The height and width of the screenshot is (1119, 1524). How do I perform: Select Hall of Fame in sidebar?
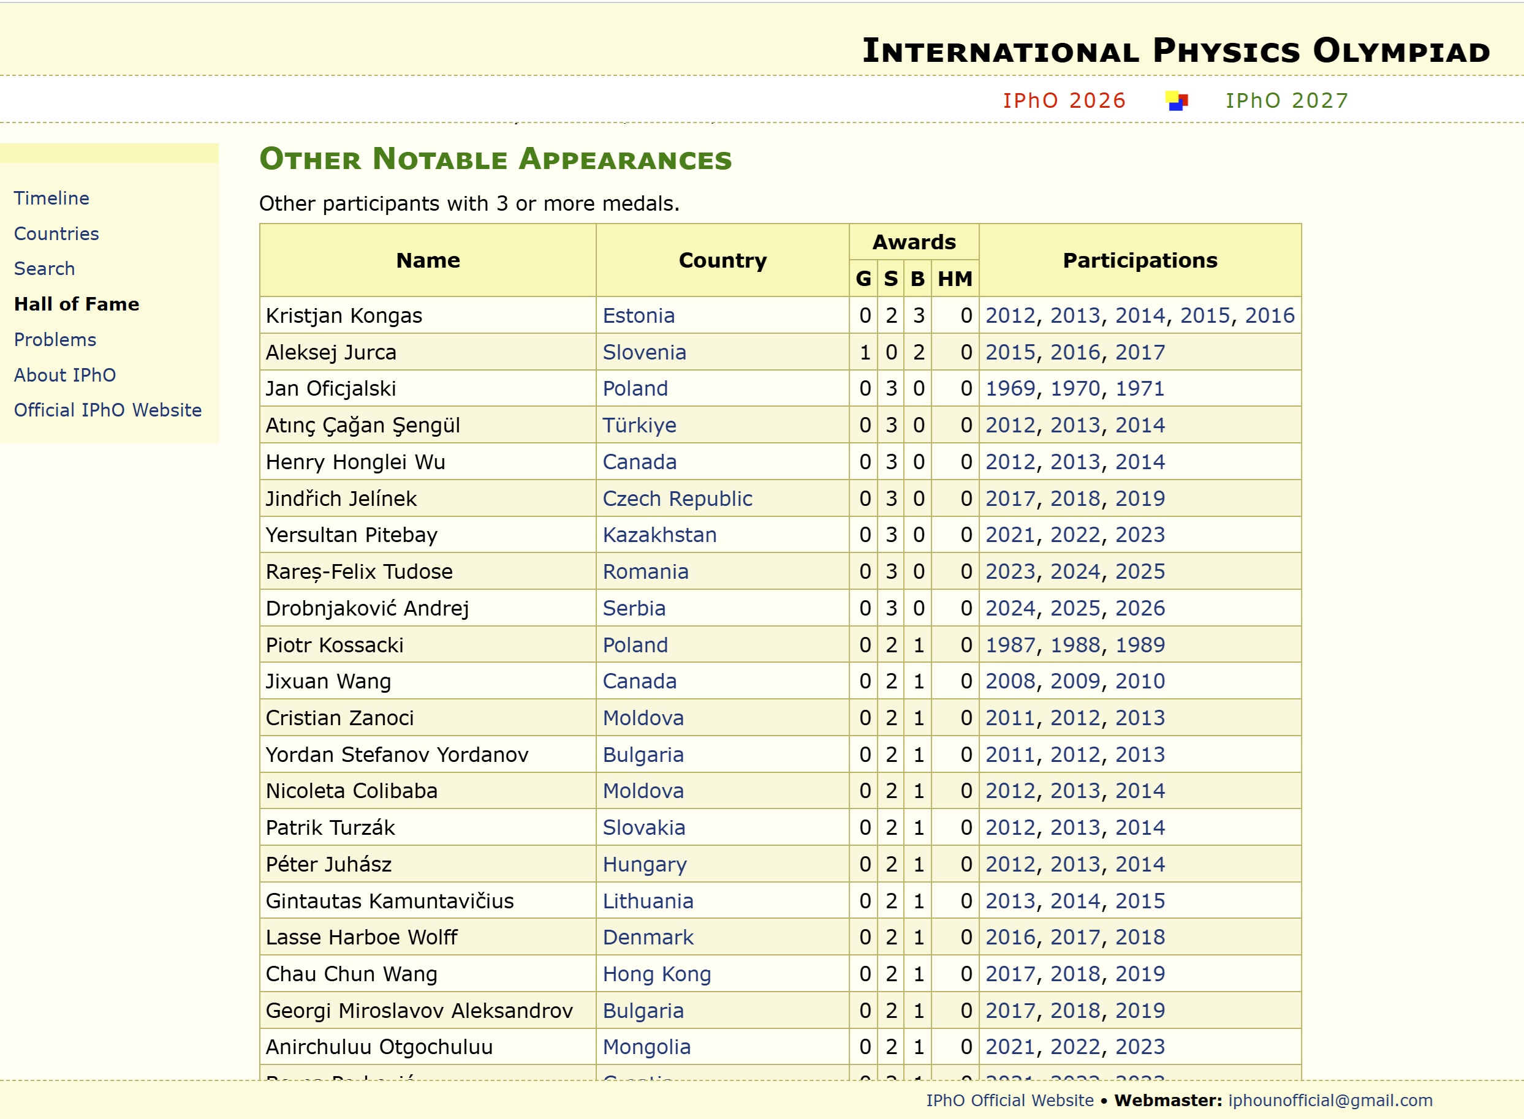(x=77, y=304)
